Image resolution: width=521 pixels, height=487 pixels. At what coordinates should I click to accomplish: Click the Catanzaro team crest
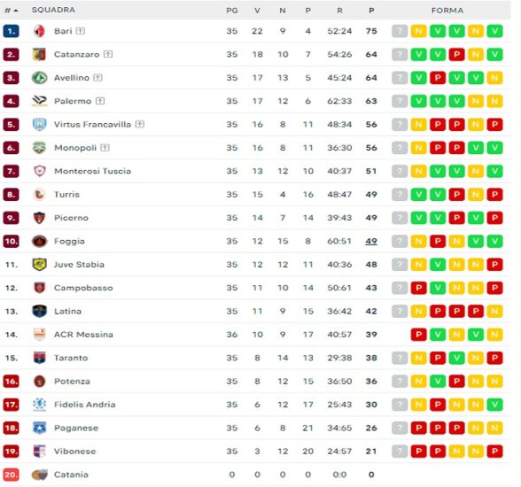point(39,54)
